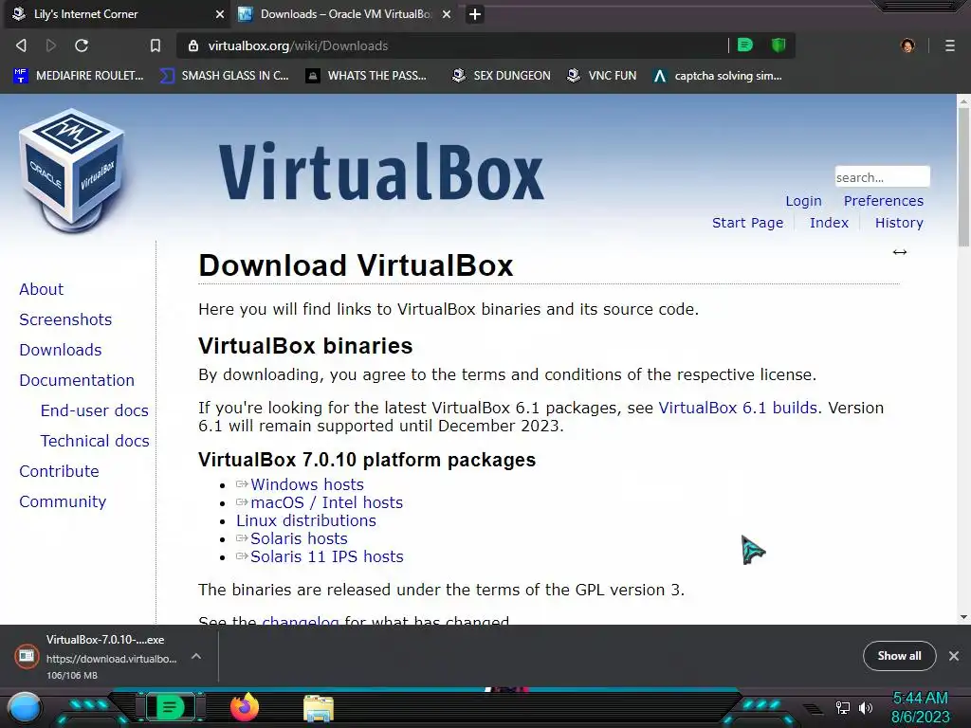This screenshot has width=971, height=728.
Task: Click Show all downloads button
Action: (899, 656)
